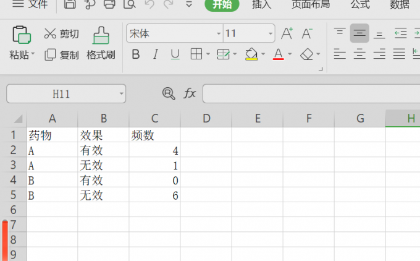The image size is (420, 261).
Task: Expand the clear eraser dropdown arrow
Action: [x=318, y=54]
